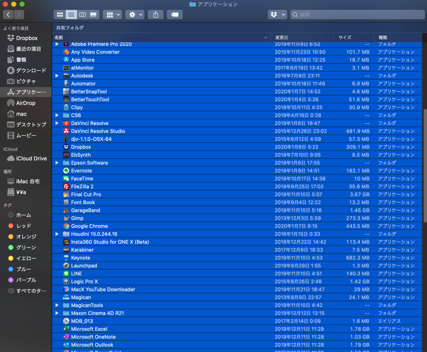The height and width of the screenshot is (352, 427).
Task: Select the Keynote row name
Action: pos(80,258)
